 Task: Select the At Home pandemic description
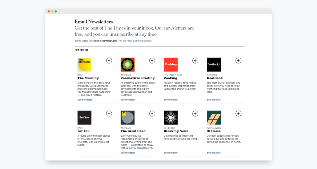pos(224,139)
